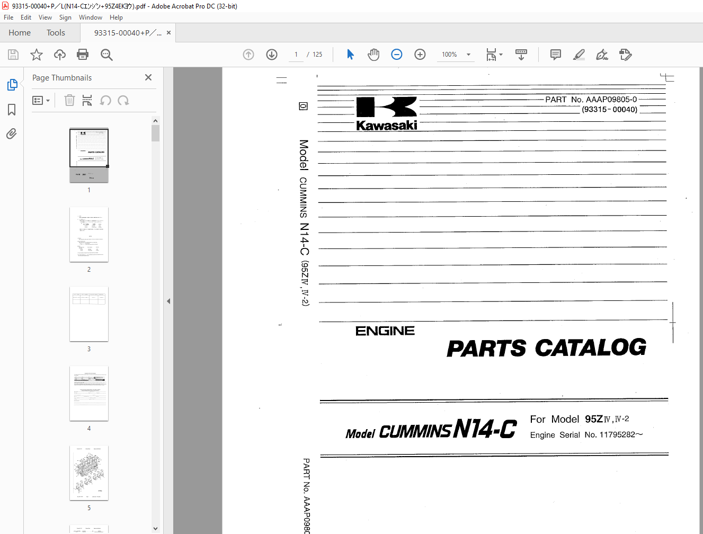Image resolution: width=703 pixels, height=534 pixels.
Task: Select the 93315-00040+P document tab
Action: 128,33
